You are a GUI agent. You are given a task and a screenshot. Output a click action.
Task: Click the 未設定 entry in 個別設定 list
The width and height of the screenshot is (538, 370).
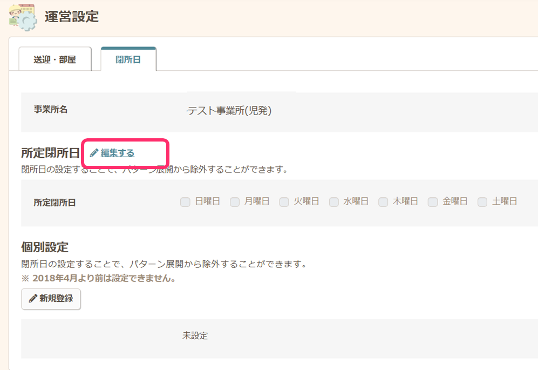click(x=195, y=335)
